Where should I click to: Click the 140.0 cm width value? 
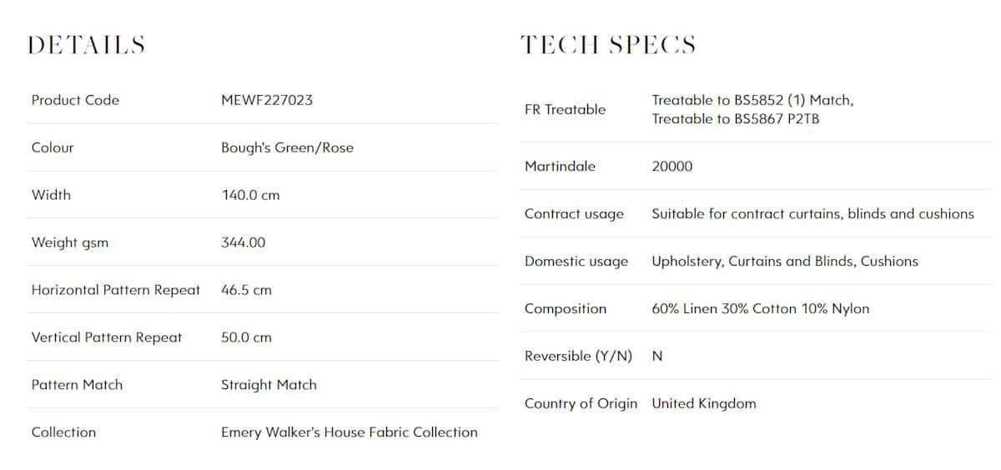click(250, 195)
